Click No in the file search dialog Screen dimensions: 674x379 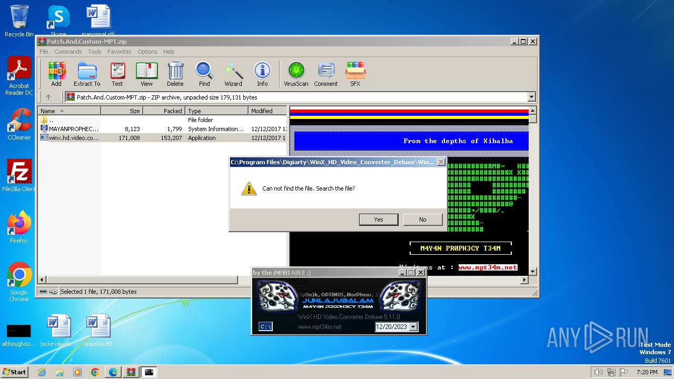423,220
